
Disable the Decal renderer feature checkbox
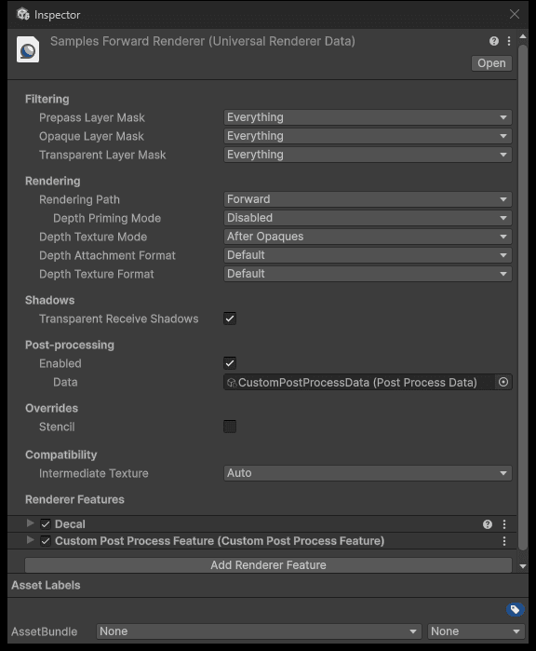[x=46, y=524]
